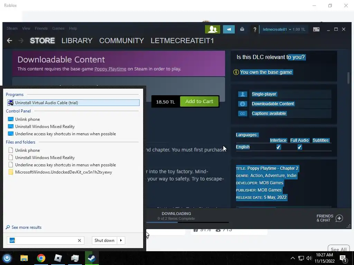The width and height of the screenshot is (354, 265).
Task: Expand Shut down options arrow
Action: coord(121,241)
